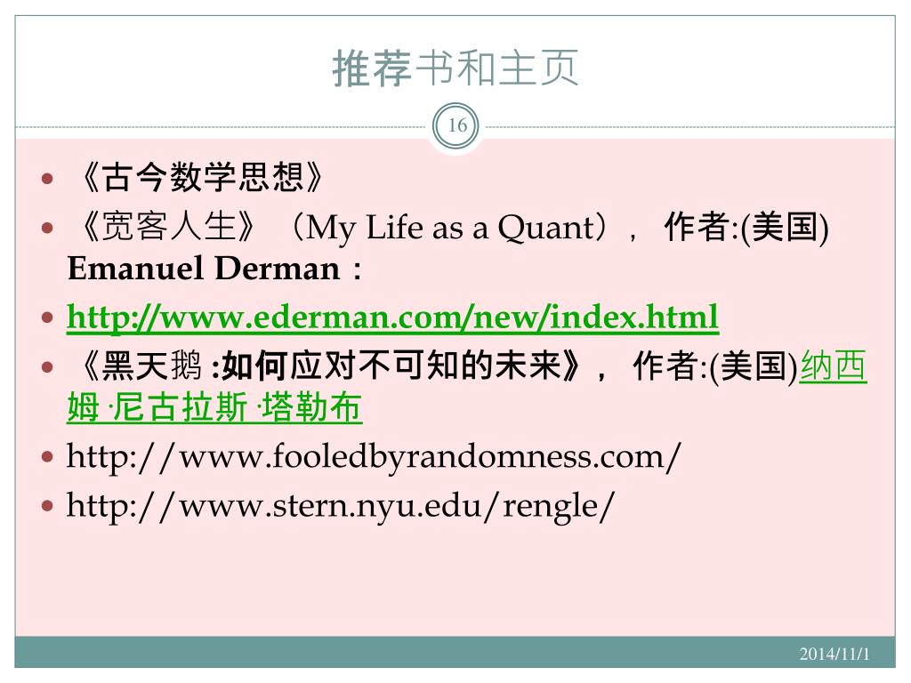The height and width of the screenshot is (683, 911).
Task: Click bullet before the ederman.com link
Action: pos(48,317)
